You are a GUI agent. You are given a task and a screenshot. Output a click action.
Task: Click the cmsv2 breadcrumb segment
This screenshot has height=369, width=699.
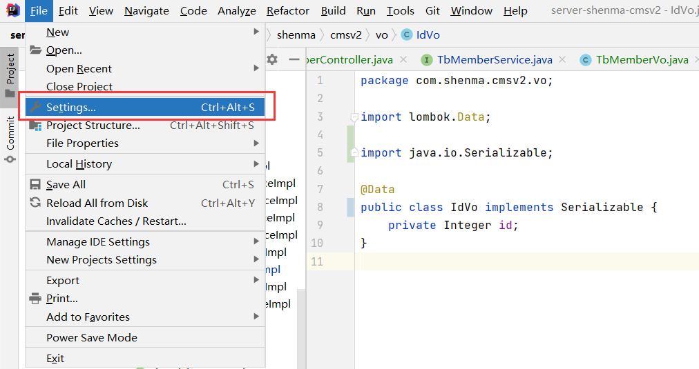pyautogui.click(x=346, y=34)
